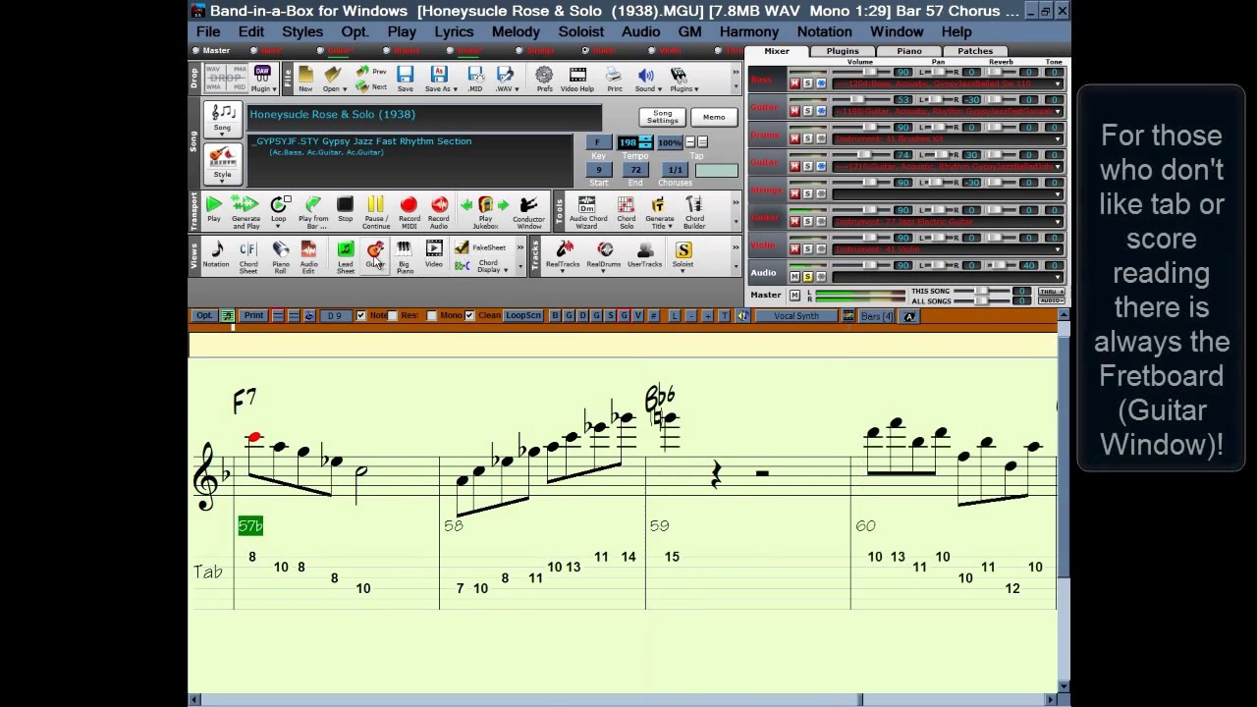Click the Play button in Transport
Viewport: 1257px width, 707px height.
tap(214, 211)
